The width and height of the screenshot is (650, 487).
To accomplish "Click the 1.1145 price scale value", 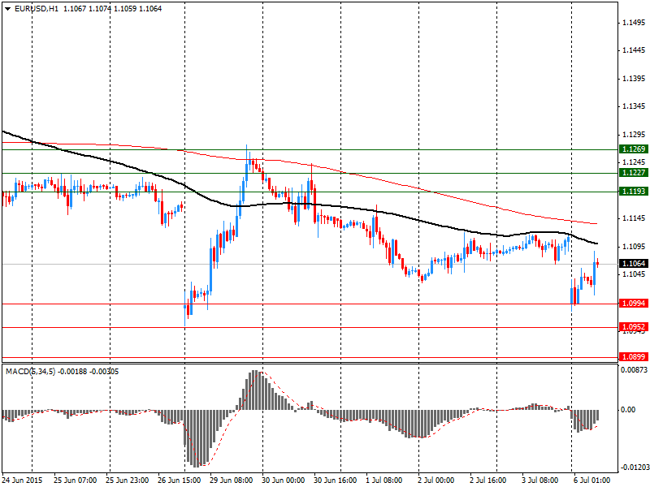I will [x=634, y=218].
